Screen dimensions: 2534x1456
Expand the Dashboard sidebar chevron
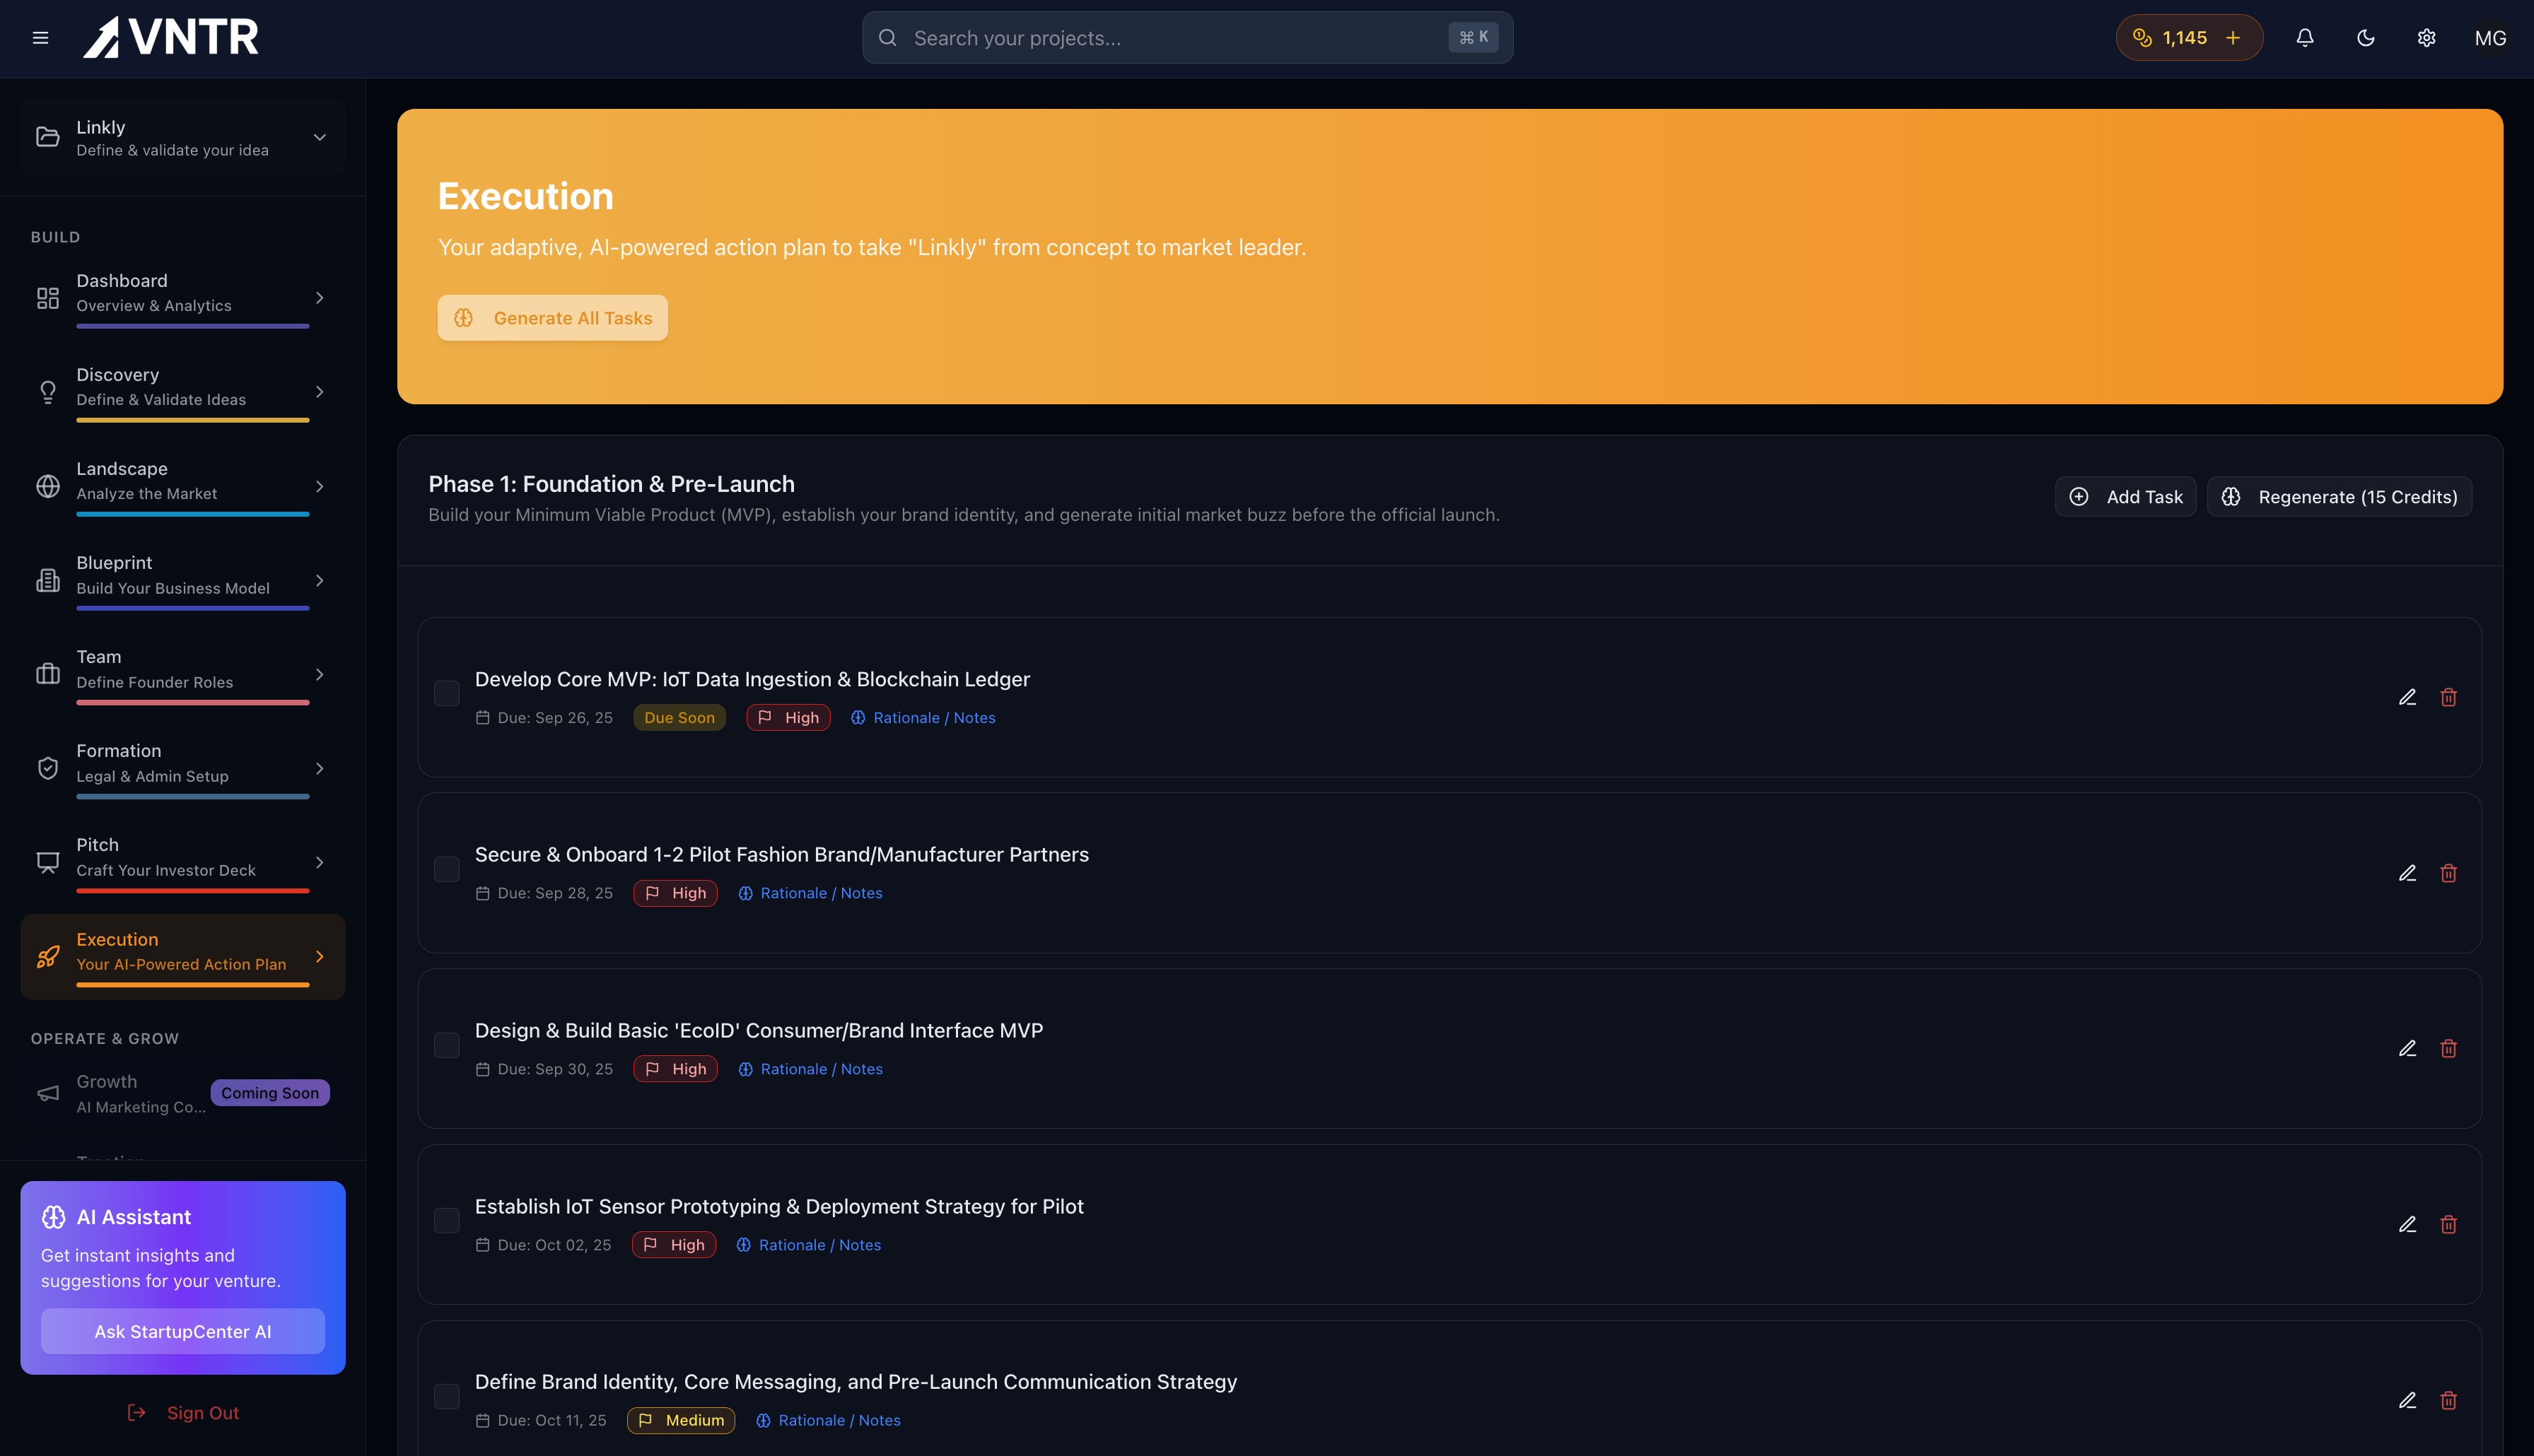pyautogui.click(x=319, y=297)
